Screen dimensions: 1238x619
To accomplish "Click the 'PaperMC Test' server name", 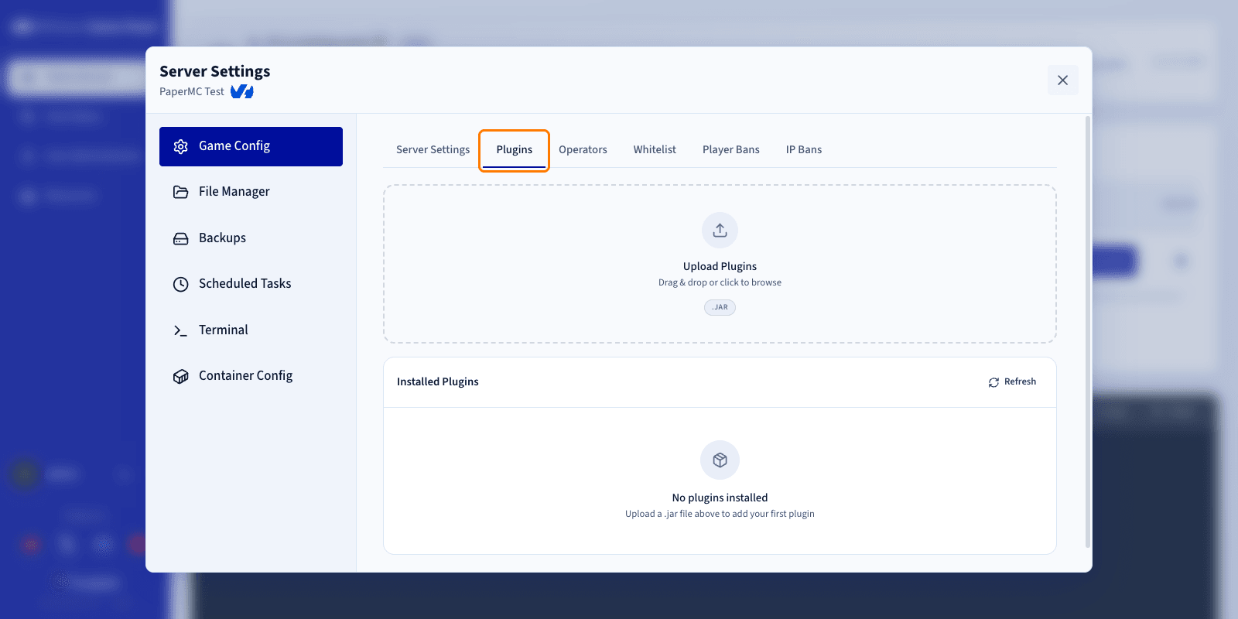I will pyautogui.click(x=192, y=91).
